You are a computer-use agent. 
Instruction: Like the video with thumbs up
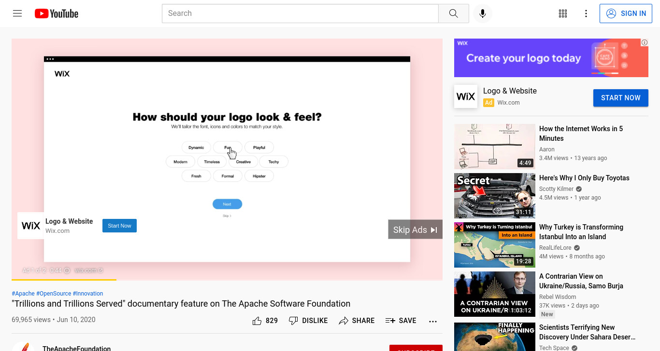[x=265, y=321]
